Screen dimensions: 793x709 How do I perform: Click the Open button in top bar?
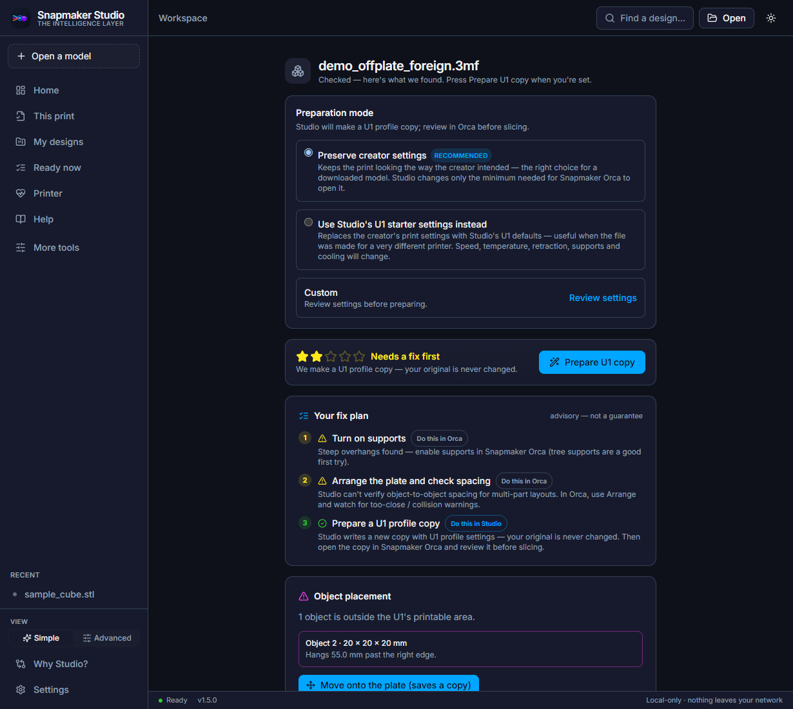(x=727, y=18)
